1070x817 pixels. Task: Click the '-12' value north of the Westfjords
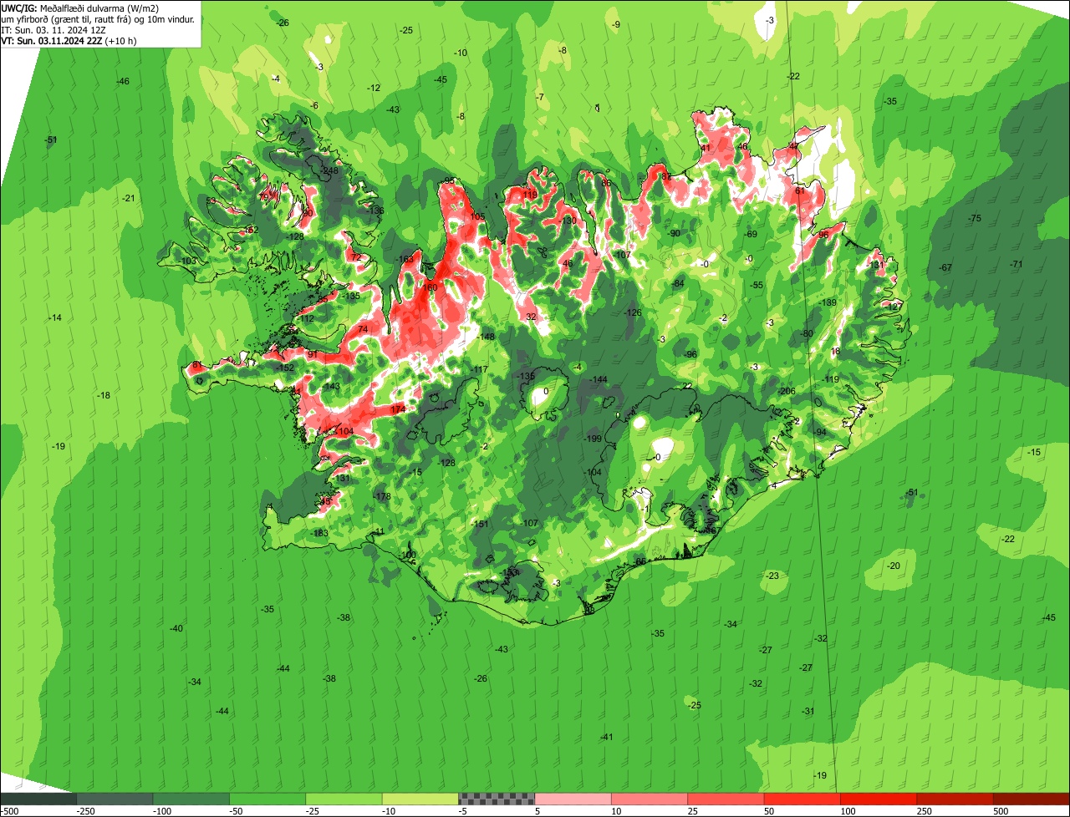click(374, 88)
